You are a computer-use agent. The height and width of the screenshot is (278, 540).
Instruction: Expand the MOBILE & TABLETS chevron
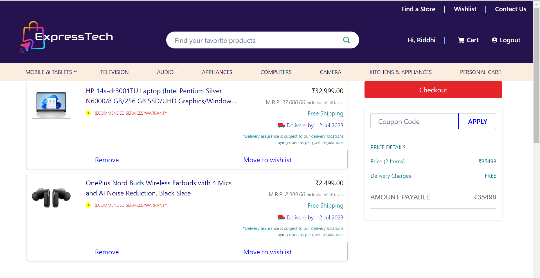coord(75,71)
